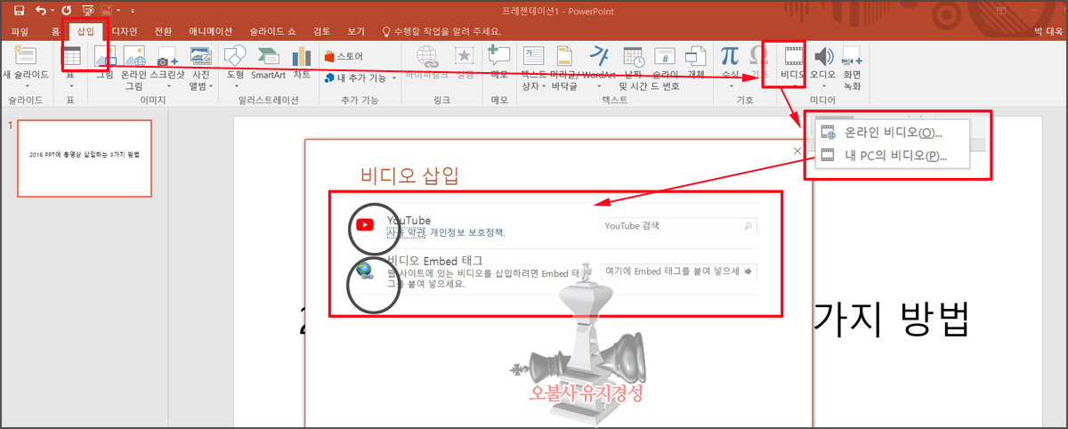
Task: Click the user account name 박 대욱
Action: (x=1049, y=31)
